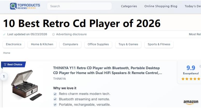Click 'Retro charm meets modern tech.' text
Image resolution: width=201 pixels, height=108 pixels.
(x=85, y=94)
